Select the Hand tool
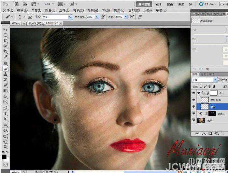Viewport: 228px width, 173px height. click(x=6, y=141)
